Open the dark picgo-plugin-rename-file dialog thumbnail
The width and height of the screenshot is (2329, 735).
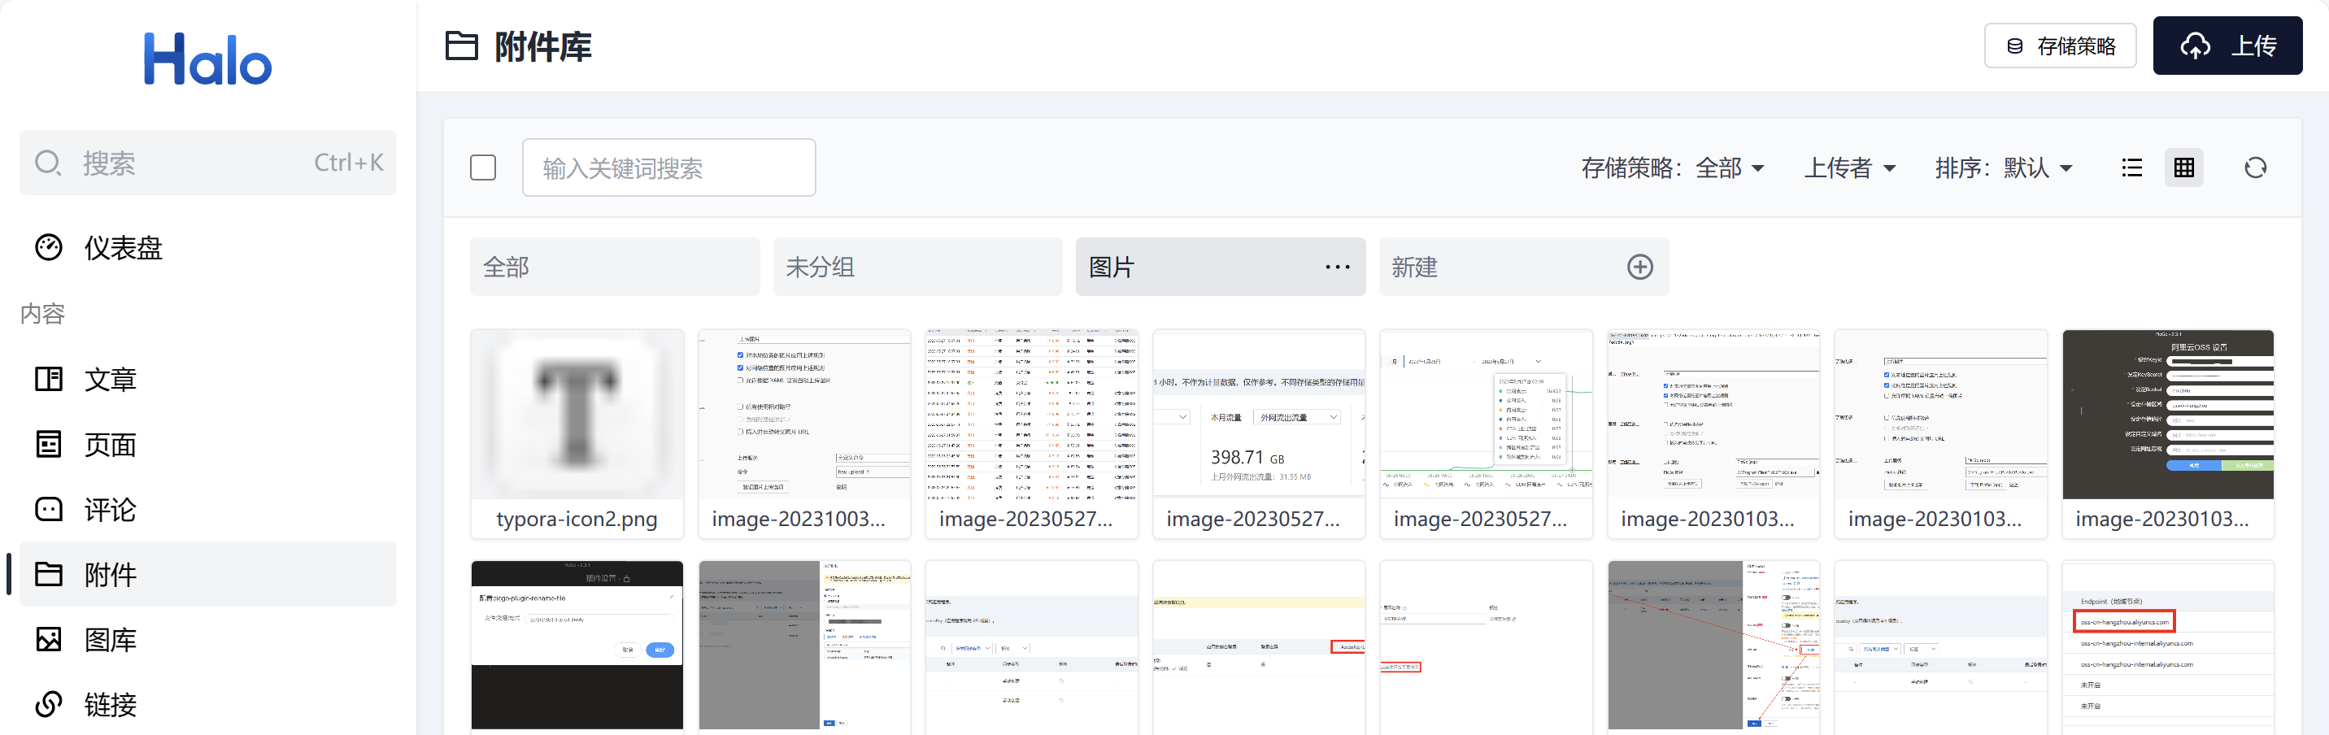point(577,646)
